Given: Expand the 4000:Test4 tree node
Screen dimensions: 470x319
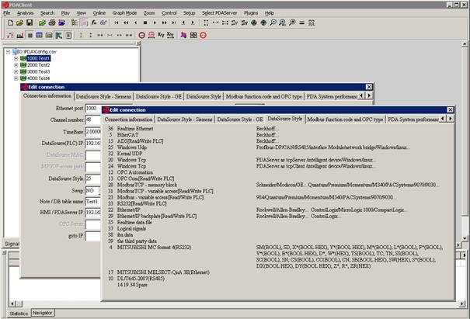Looking at the screenshot, I should coord(16,78).
